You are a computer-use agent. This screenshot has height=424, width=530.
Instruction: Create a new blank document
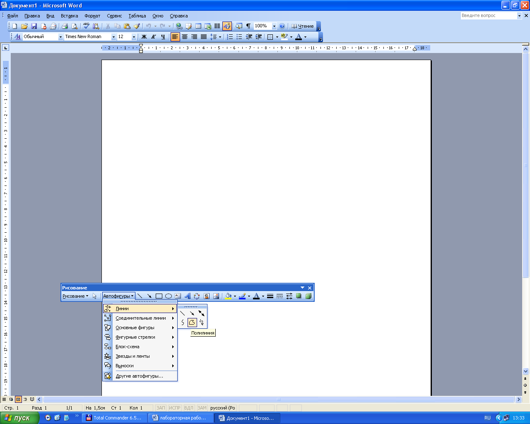tap(15, 26)
